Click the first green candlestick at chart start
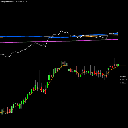 (2, 112)
